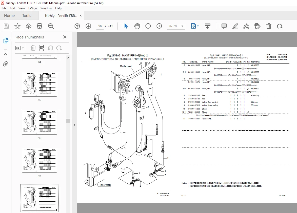Open the View menu

click(22, 8)
